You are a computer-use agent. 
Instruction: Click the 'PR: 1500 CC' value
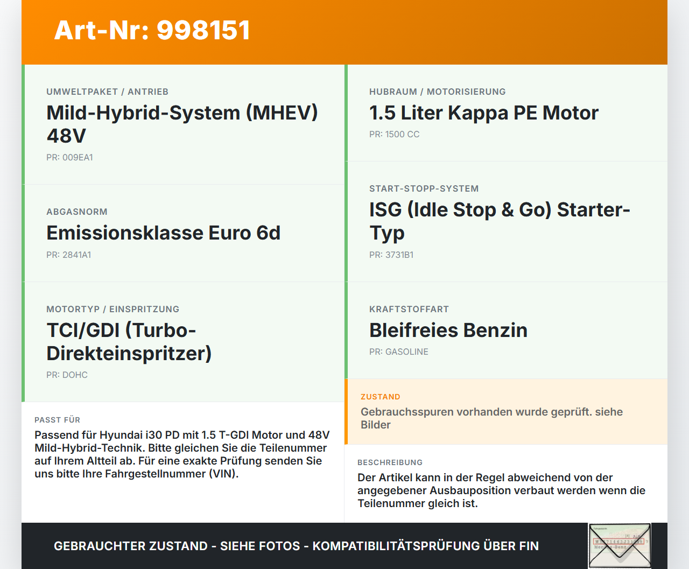(394, 134)
